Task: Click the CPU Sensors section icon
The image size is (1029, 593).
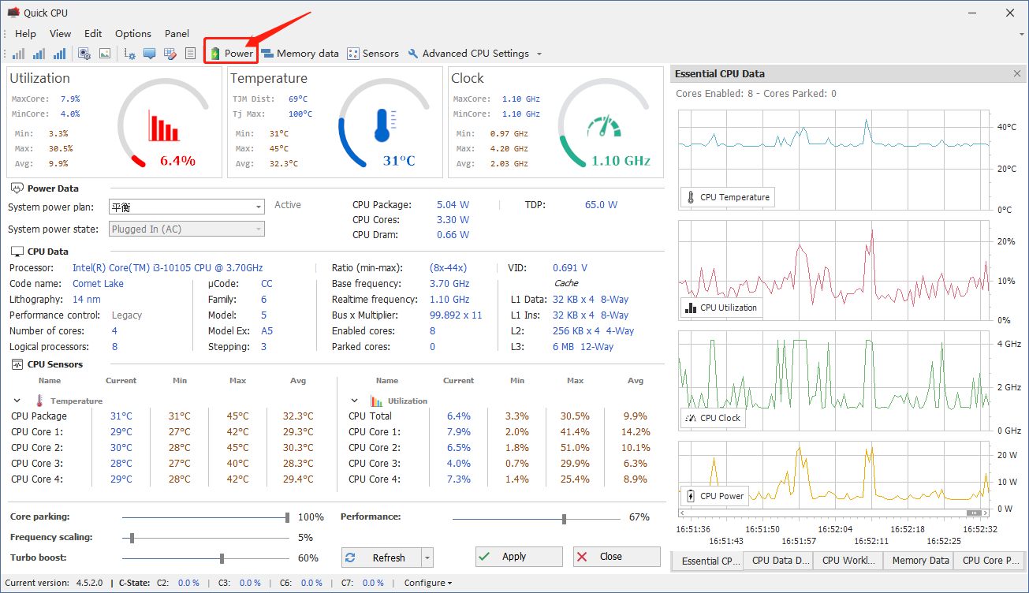Action: (17, 364)
